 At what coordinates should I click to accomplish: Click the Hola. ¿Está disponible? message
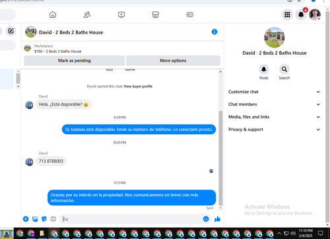tap(63, 105)
